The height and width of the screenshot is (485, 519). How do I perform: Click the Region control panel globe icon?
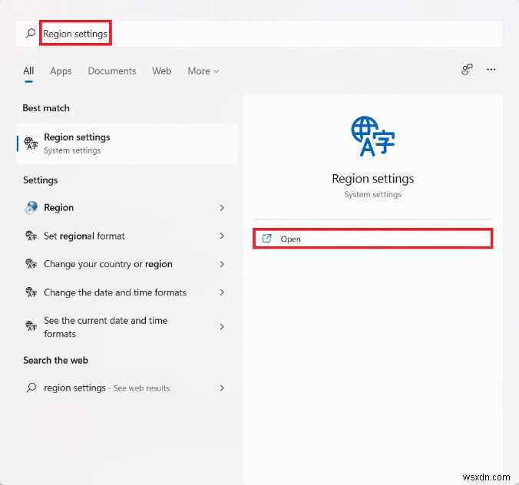point(31,208)
